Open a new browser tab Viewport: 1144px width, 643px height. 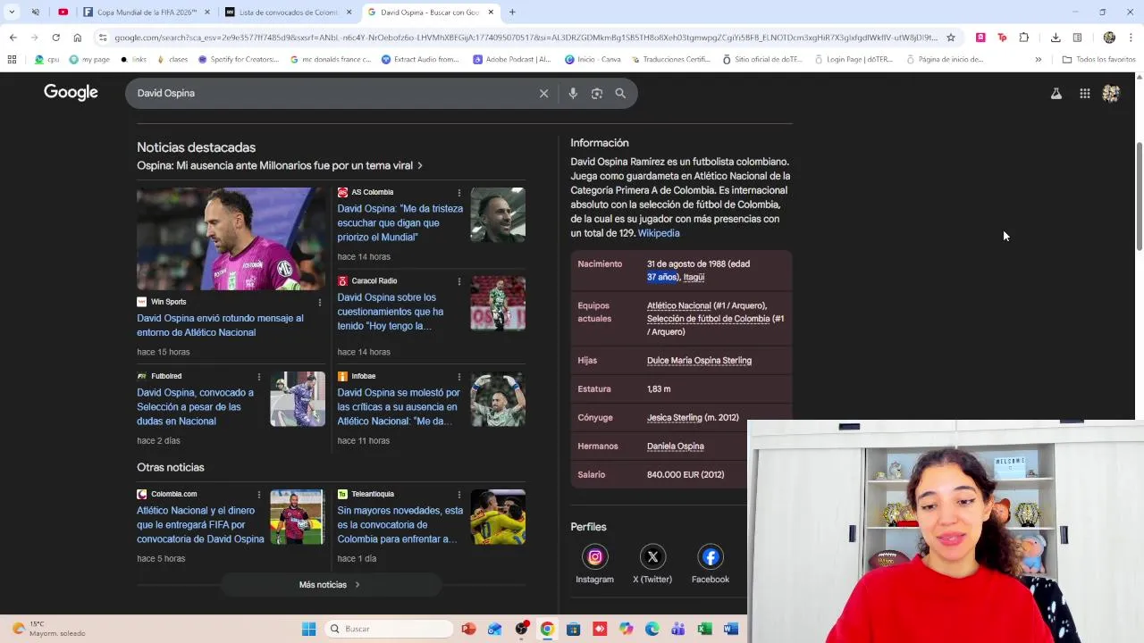(512, 13)
